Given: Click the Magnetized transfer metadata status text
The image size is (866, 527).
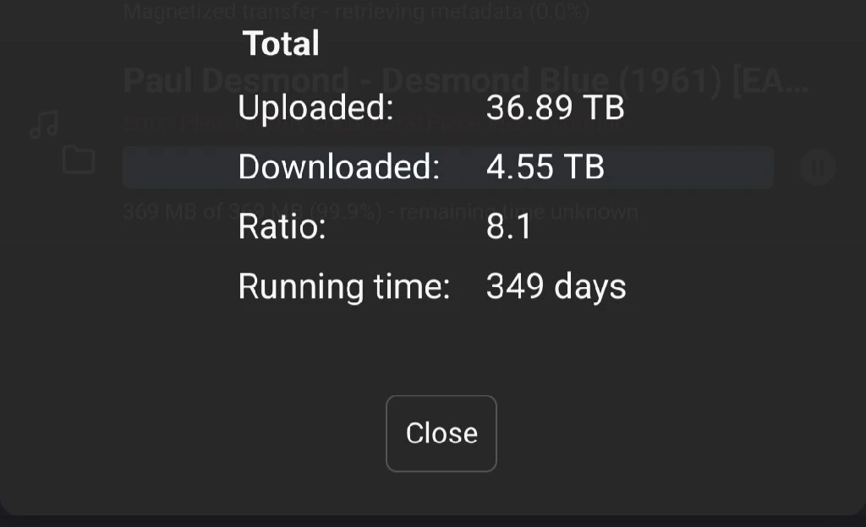Looking at the screenshot, I should tap(356, 11).
